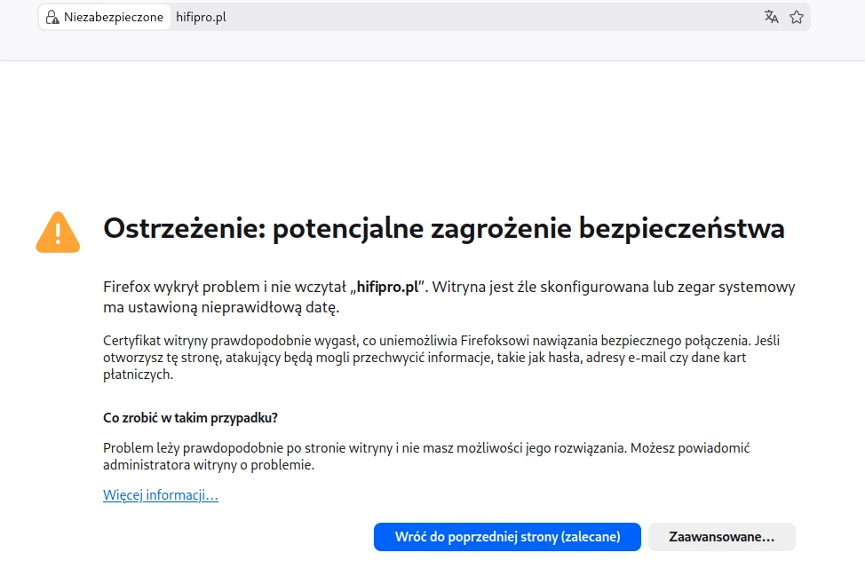Open the Niezabezpieczone site info label
The width and height of the screenshot is (865, 584).
[x=113, y=17]
